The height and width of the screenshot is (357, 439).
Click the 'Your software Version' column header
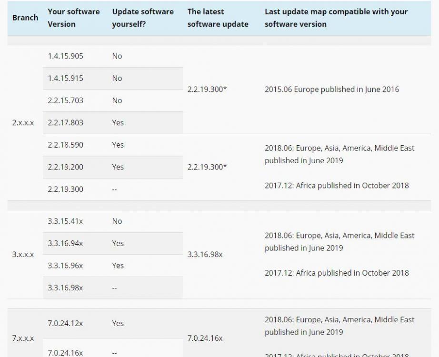coord(74,18)
